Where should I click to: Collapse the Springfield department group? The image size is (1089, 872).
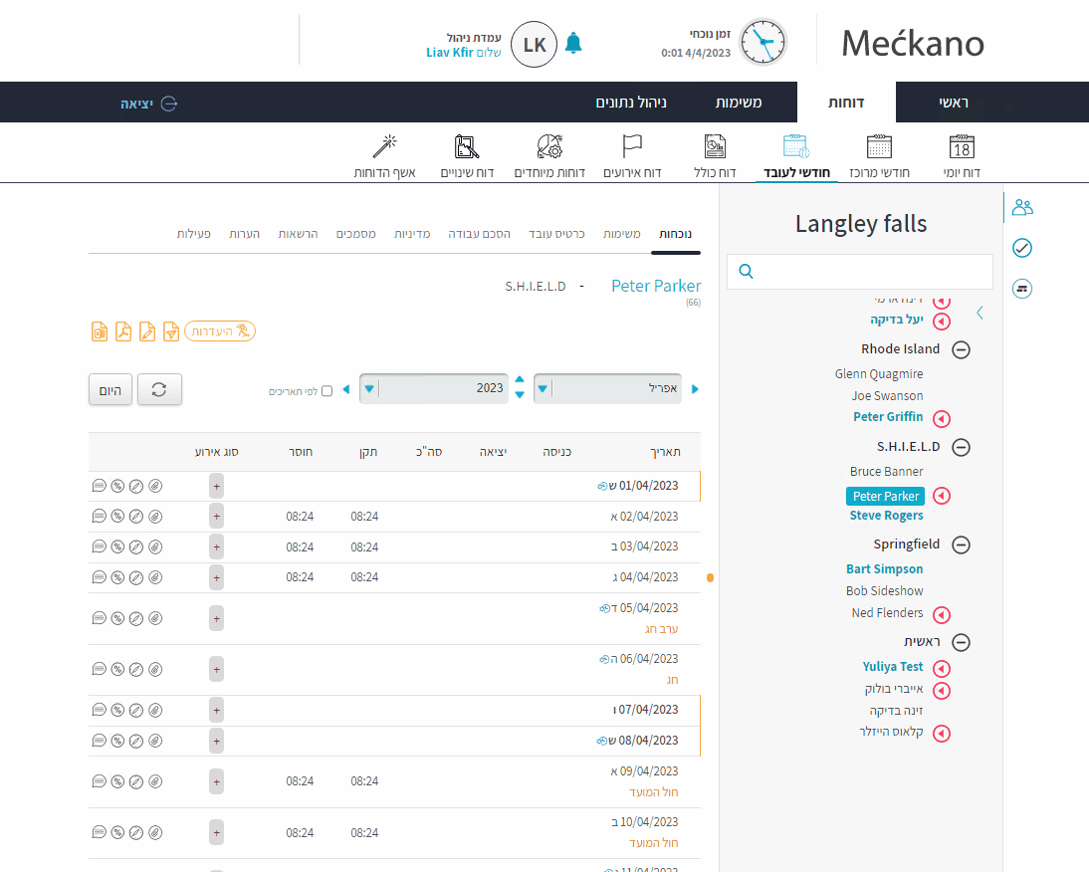point(961,545)
